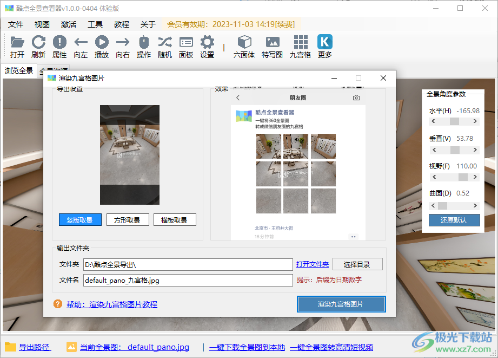Image resolution: width=498 pixels, height=358 pixels.
Task: Decrease 垂直(V) with the left arrow
Action: point(434,149)
